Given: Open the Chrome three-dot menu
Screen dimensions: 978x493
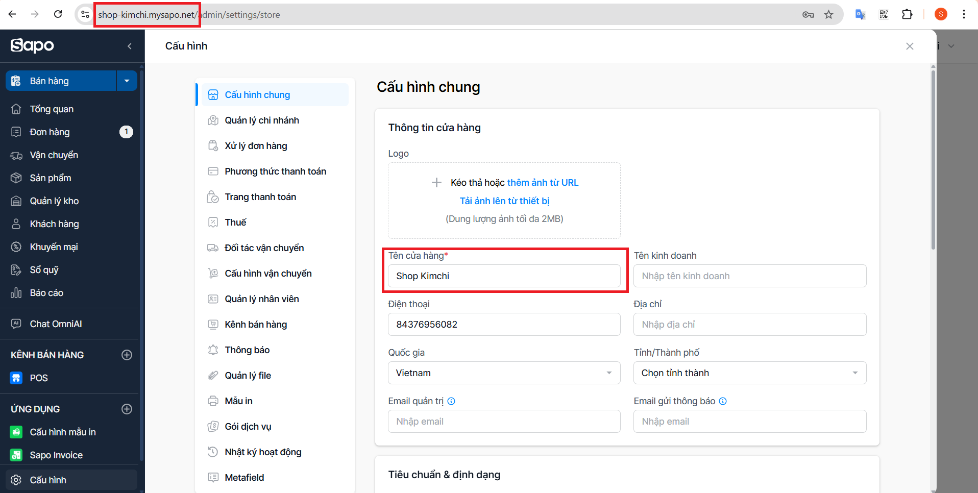Looking at the screenshot, I should (x=964, y=14).
